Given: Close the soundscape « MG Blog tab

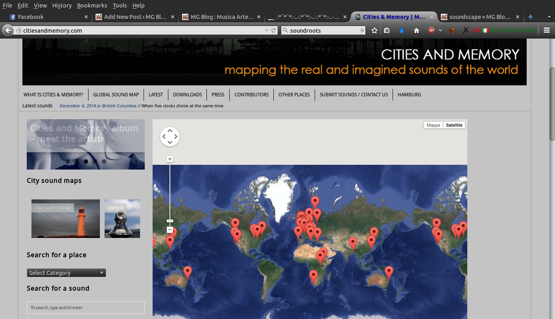Looking at the screenshot, I should pos(517,17).
